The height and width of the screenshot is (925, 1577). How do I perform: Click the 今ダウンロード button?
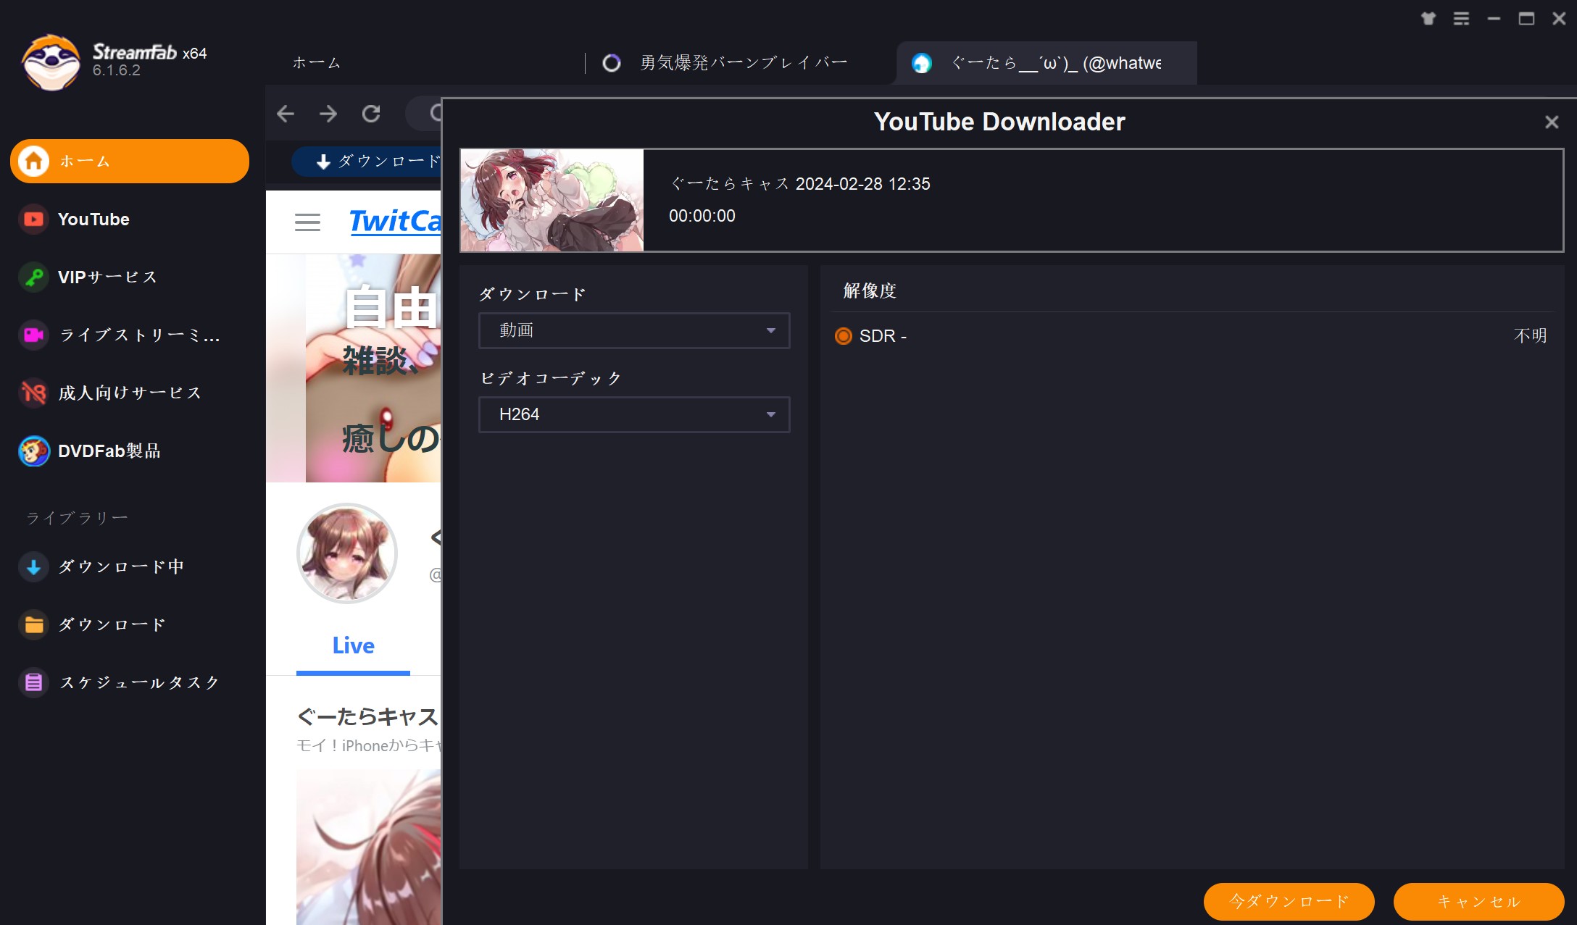pyautogui.click(x=1289, y=901)
